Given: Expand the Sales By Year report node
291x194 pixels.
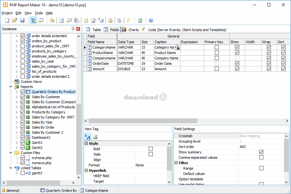Looking at the screenshot, I should point(17,122).
